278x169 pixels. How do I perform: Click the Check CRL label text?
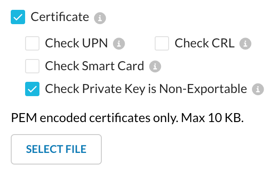[x=204, y=43]
